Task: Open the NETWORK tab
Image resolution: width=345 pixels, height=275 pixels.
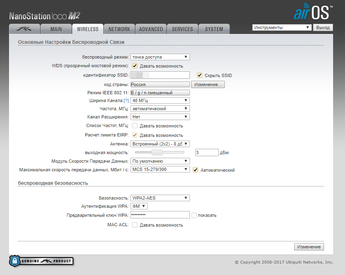Action: coord(119,29)
